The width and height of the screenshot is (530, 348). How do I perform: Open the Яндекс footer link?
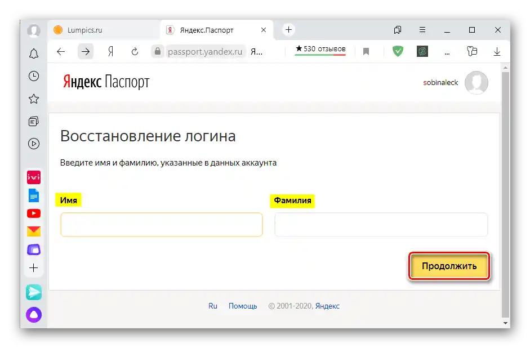tap(327, 306)
